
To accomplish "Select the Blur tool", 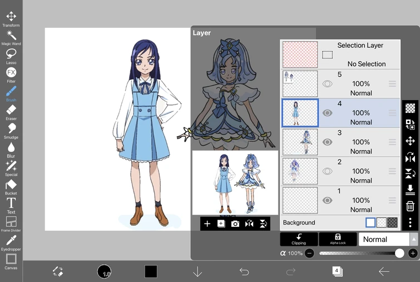I will pos(11,150).
